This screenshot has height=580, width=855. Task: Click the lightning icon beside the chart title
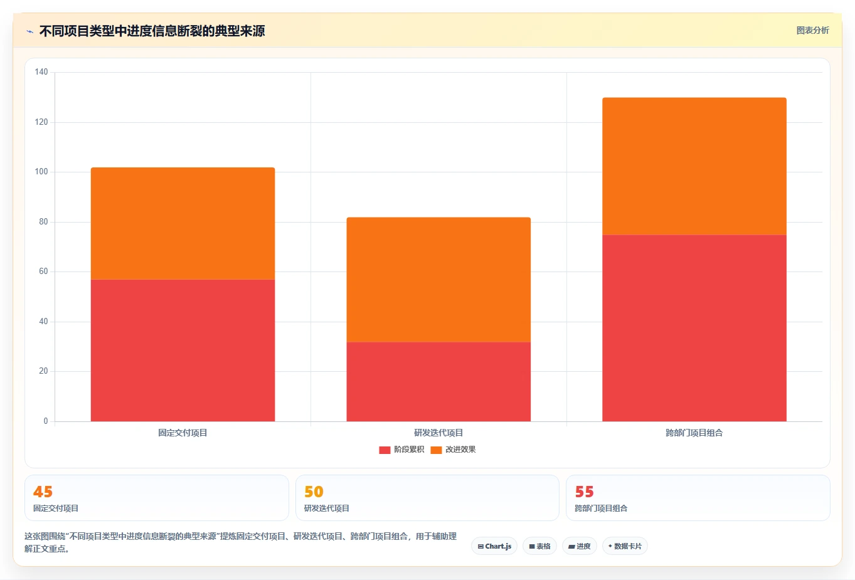point(29,31)
